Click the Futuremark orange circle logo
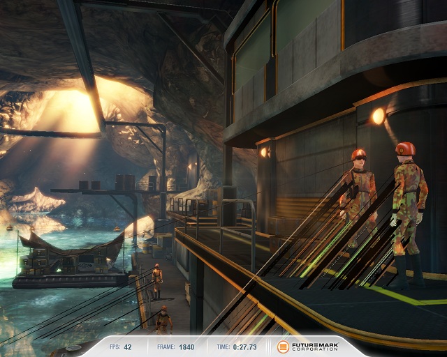 click(x=283, y=347)
